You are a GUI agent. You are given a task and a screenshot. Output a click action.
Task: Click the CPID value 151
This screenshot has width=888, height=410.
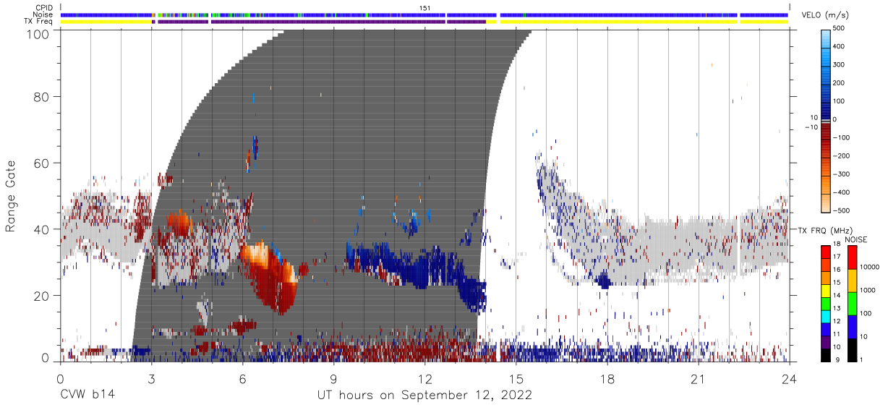(425, 7)
